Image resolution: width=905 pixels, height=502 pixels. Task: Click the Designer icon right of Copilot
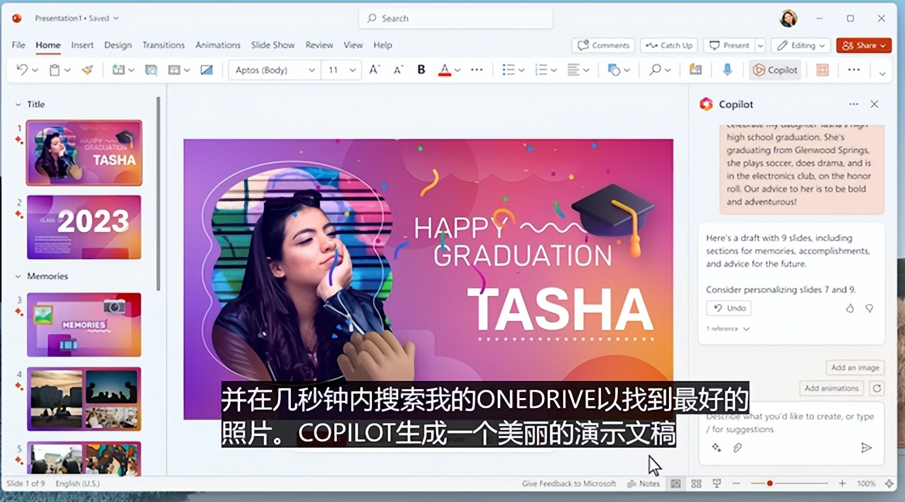(x=823, y=70)
